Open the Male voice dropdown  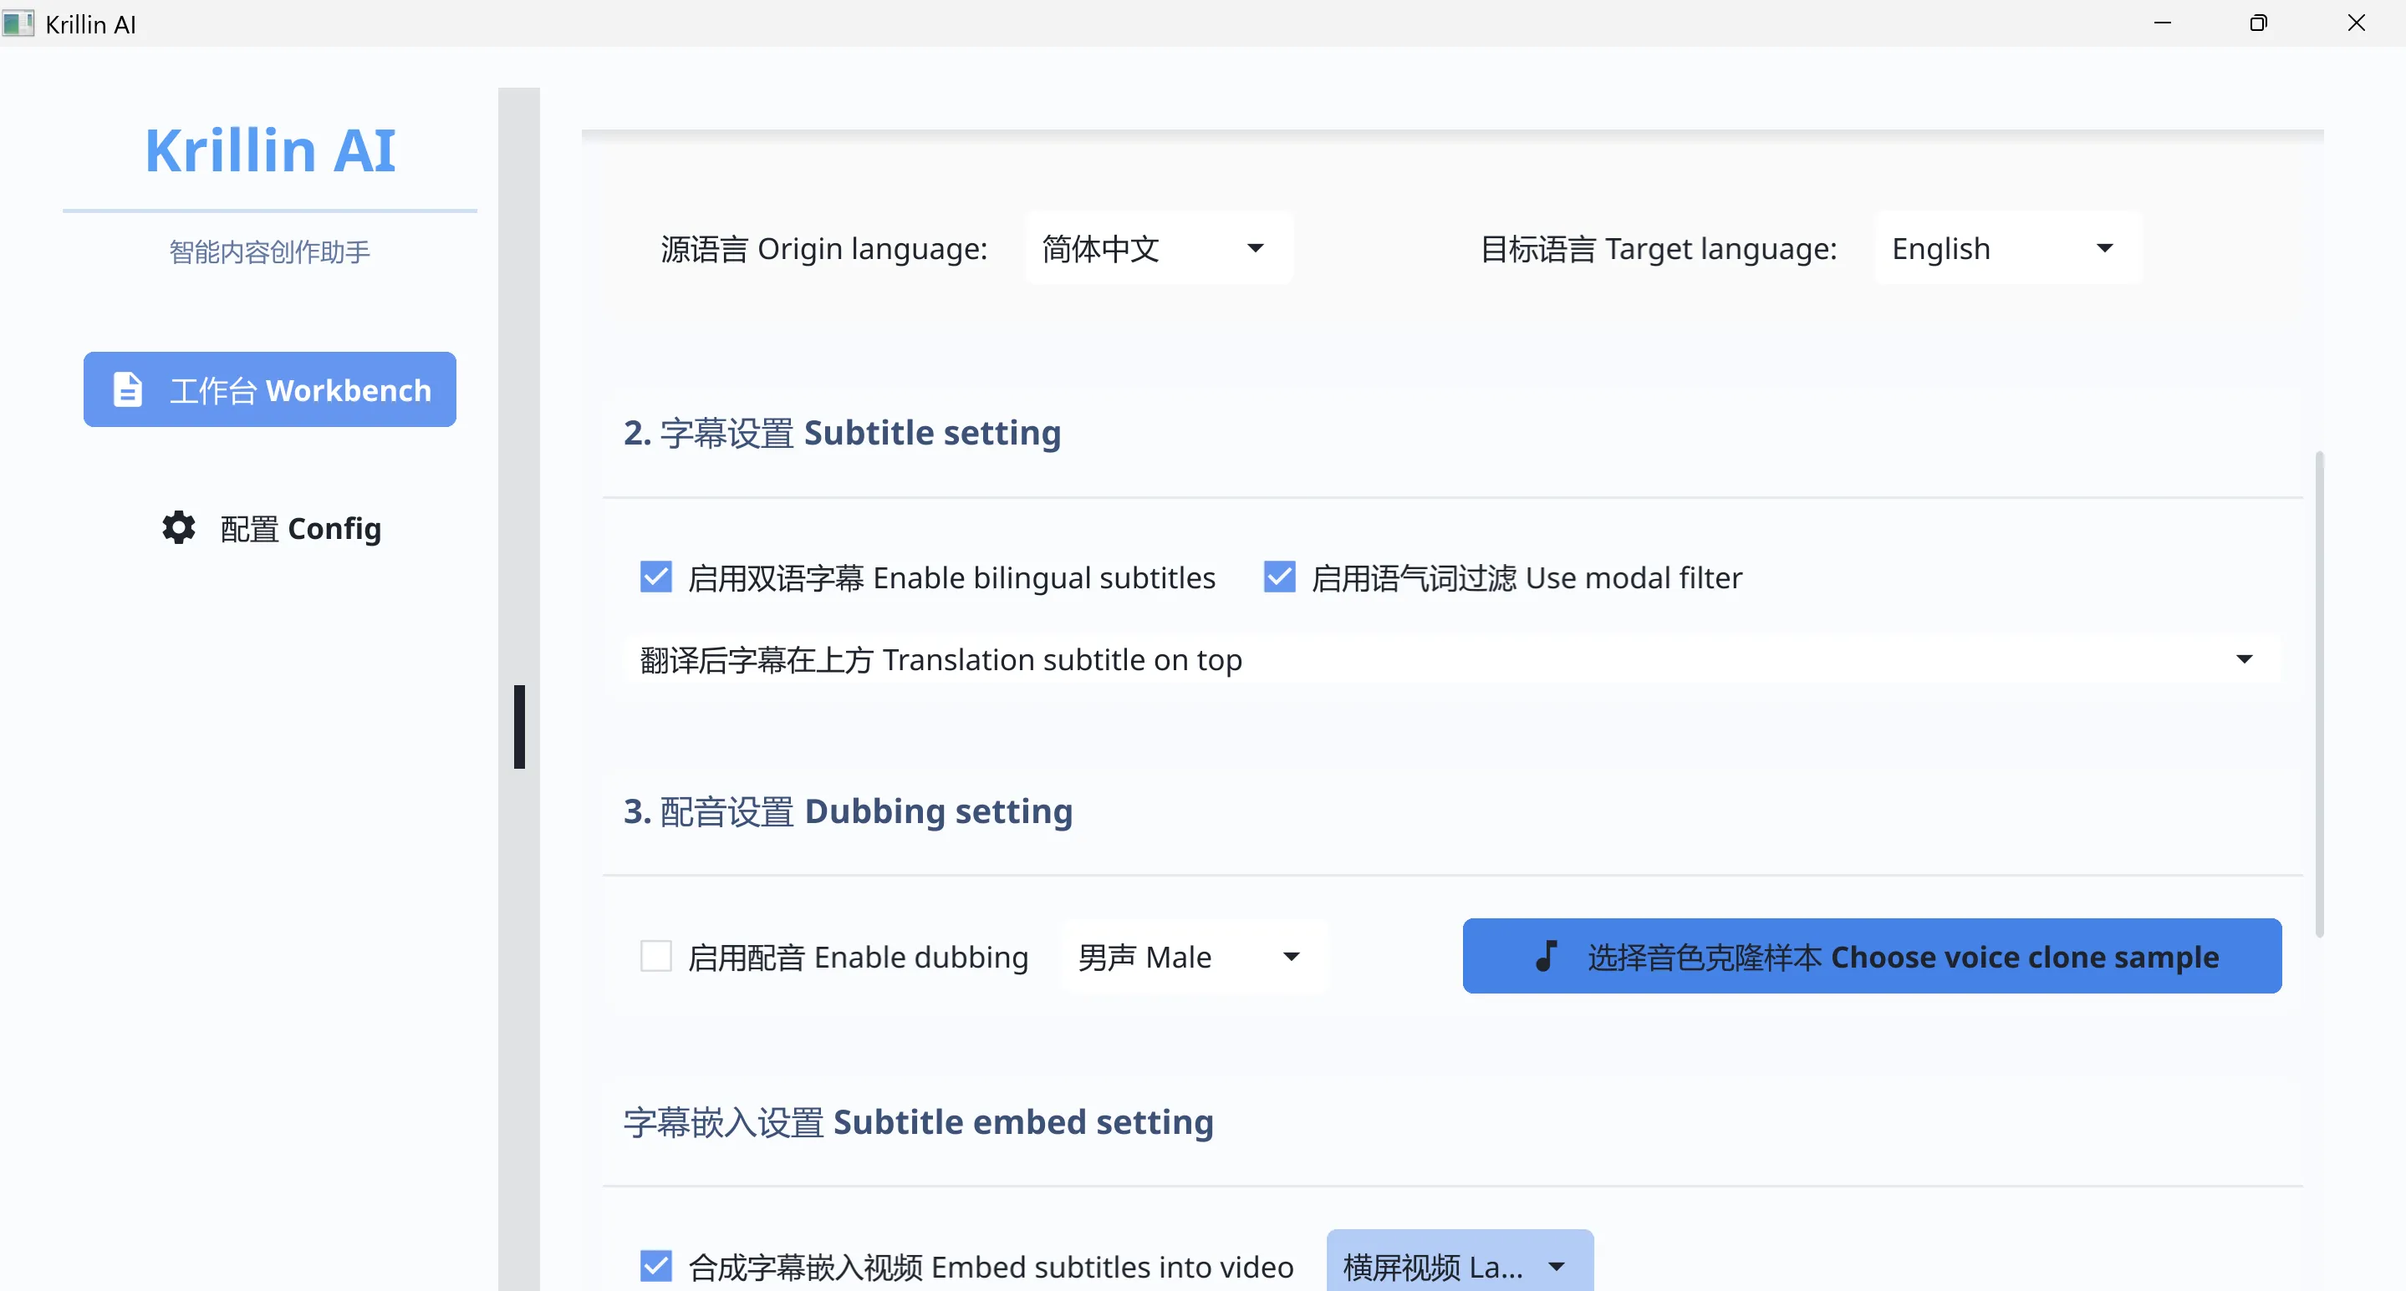1192,956
